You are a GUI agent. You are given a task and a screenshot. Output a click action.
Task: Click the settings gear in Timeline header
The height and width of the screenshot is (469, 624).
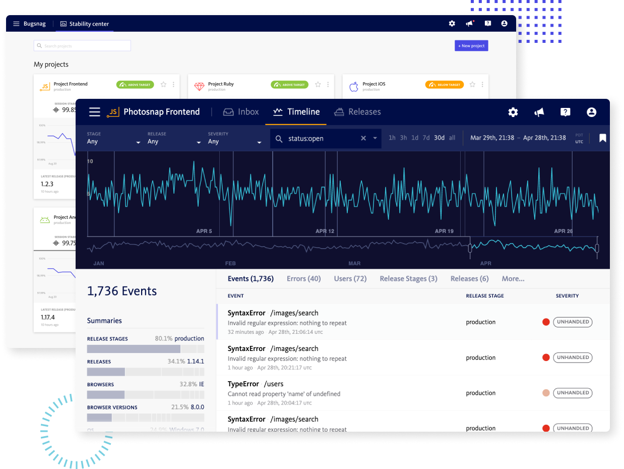pyautogui.click(x=513, y=112)
